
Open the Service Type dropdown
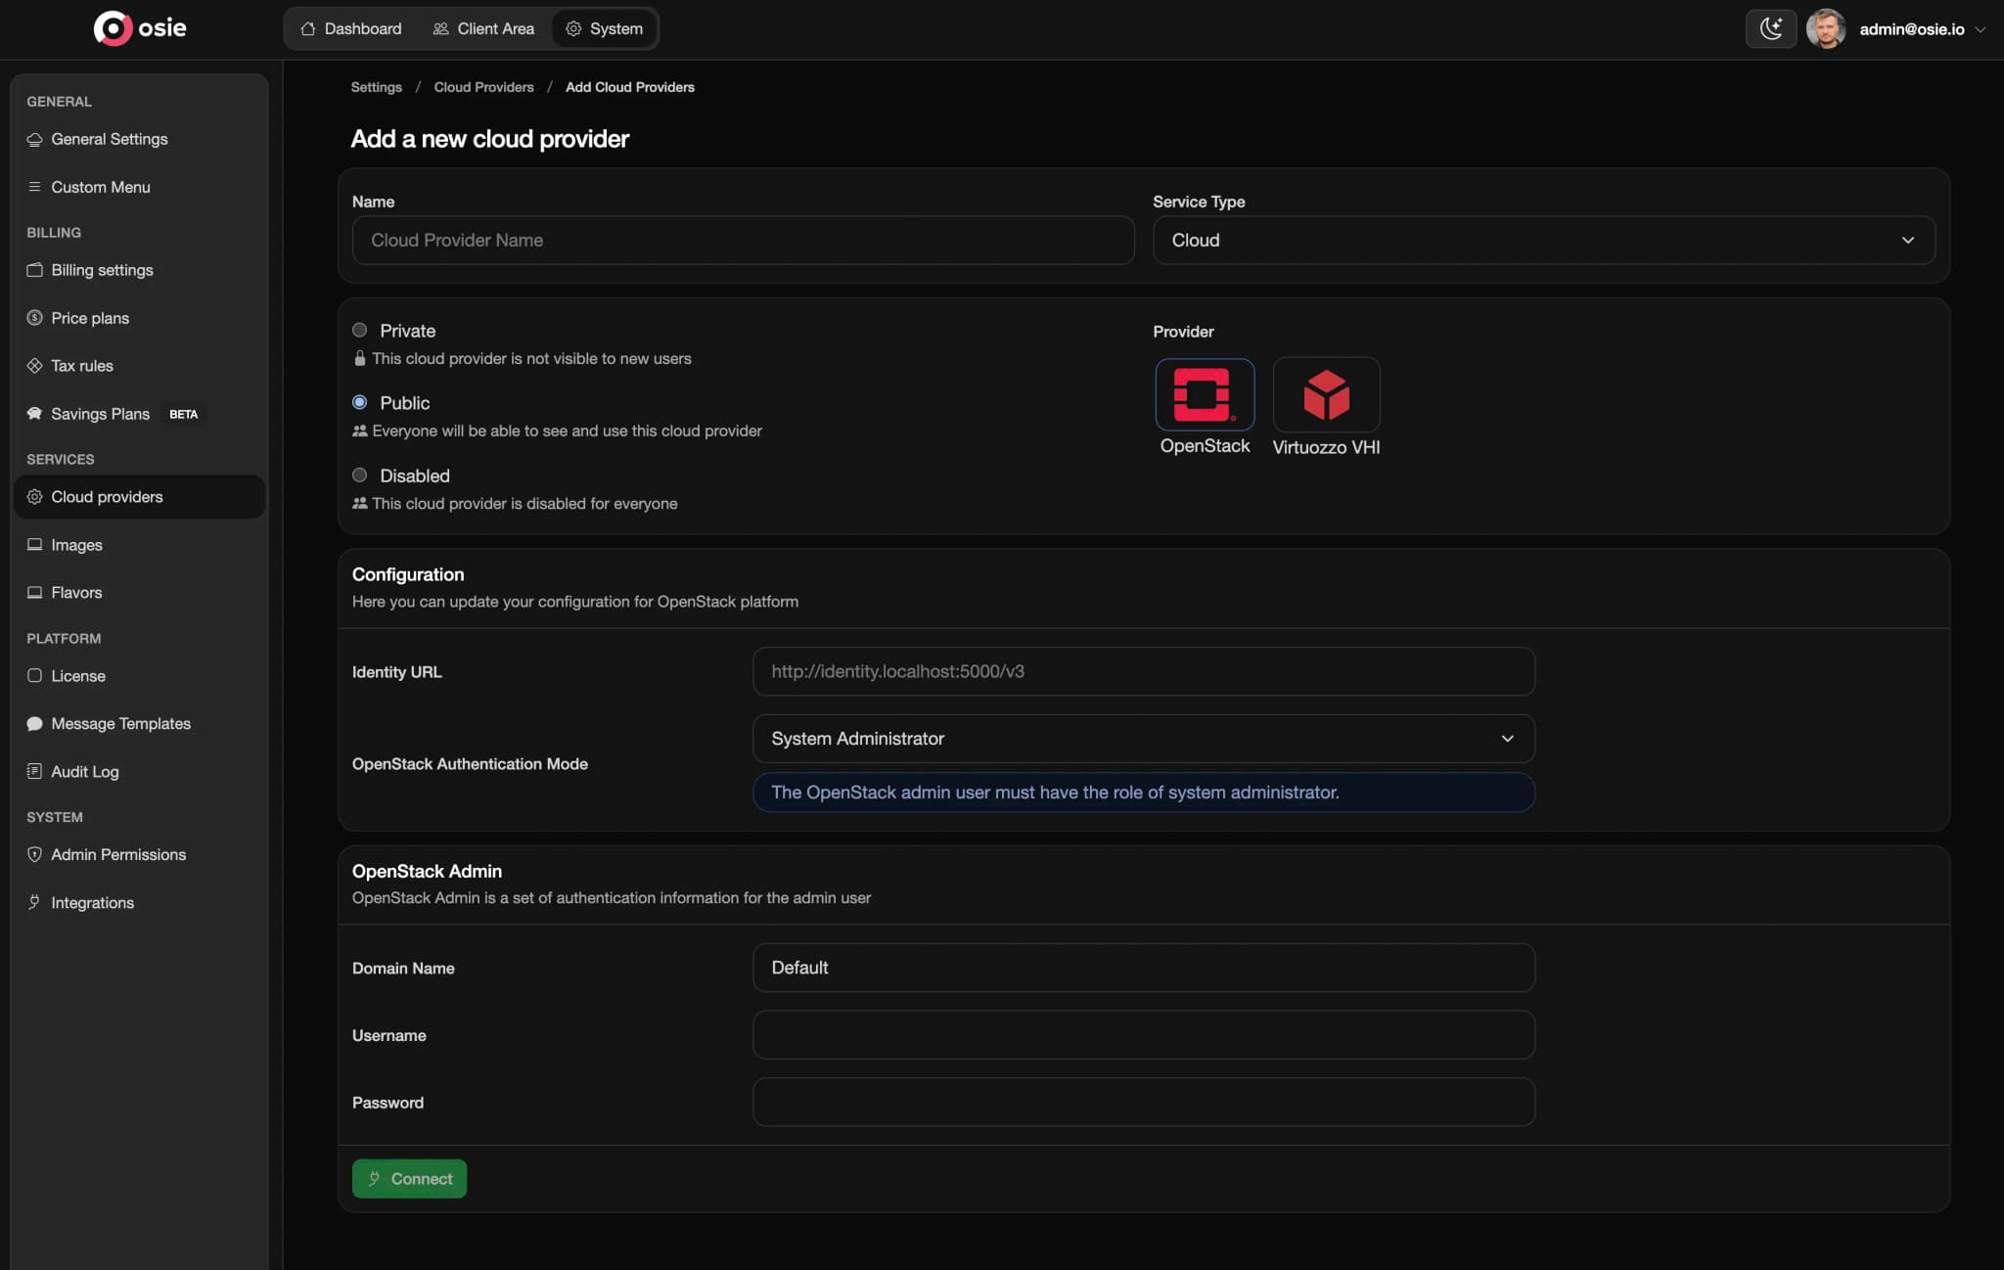tap(1543, 240)
